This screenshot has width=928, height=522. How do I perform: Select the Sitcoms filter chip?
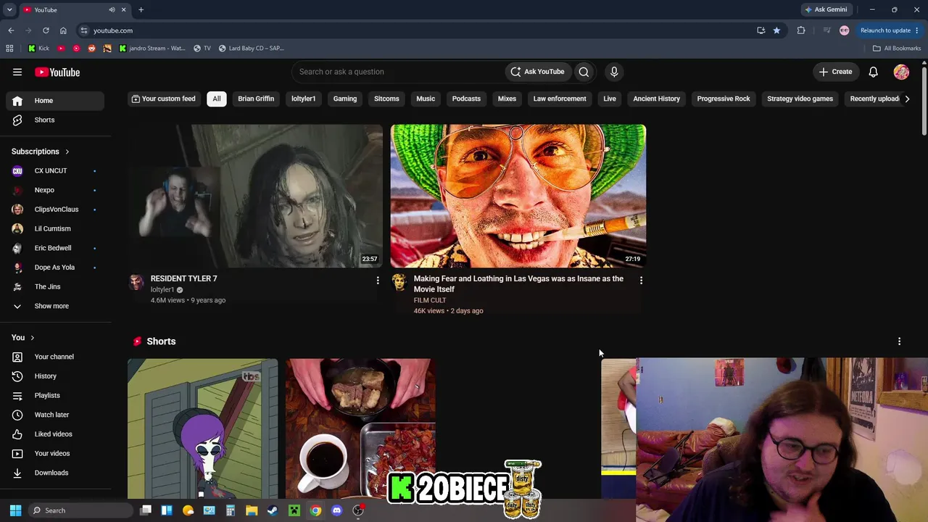[x=386, y=99]
